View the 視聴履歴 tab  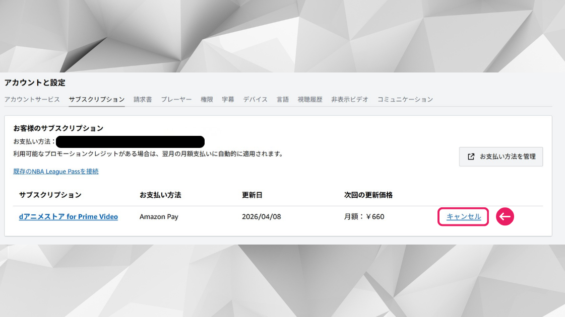pyautogui.click(x=309, y=100)
